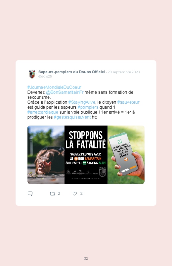
Task: Click the Staying Alive green heart logo
Action: [84, 163]
